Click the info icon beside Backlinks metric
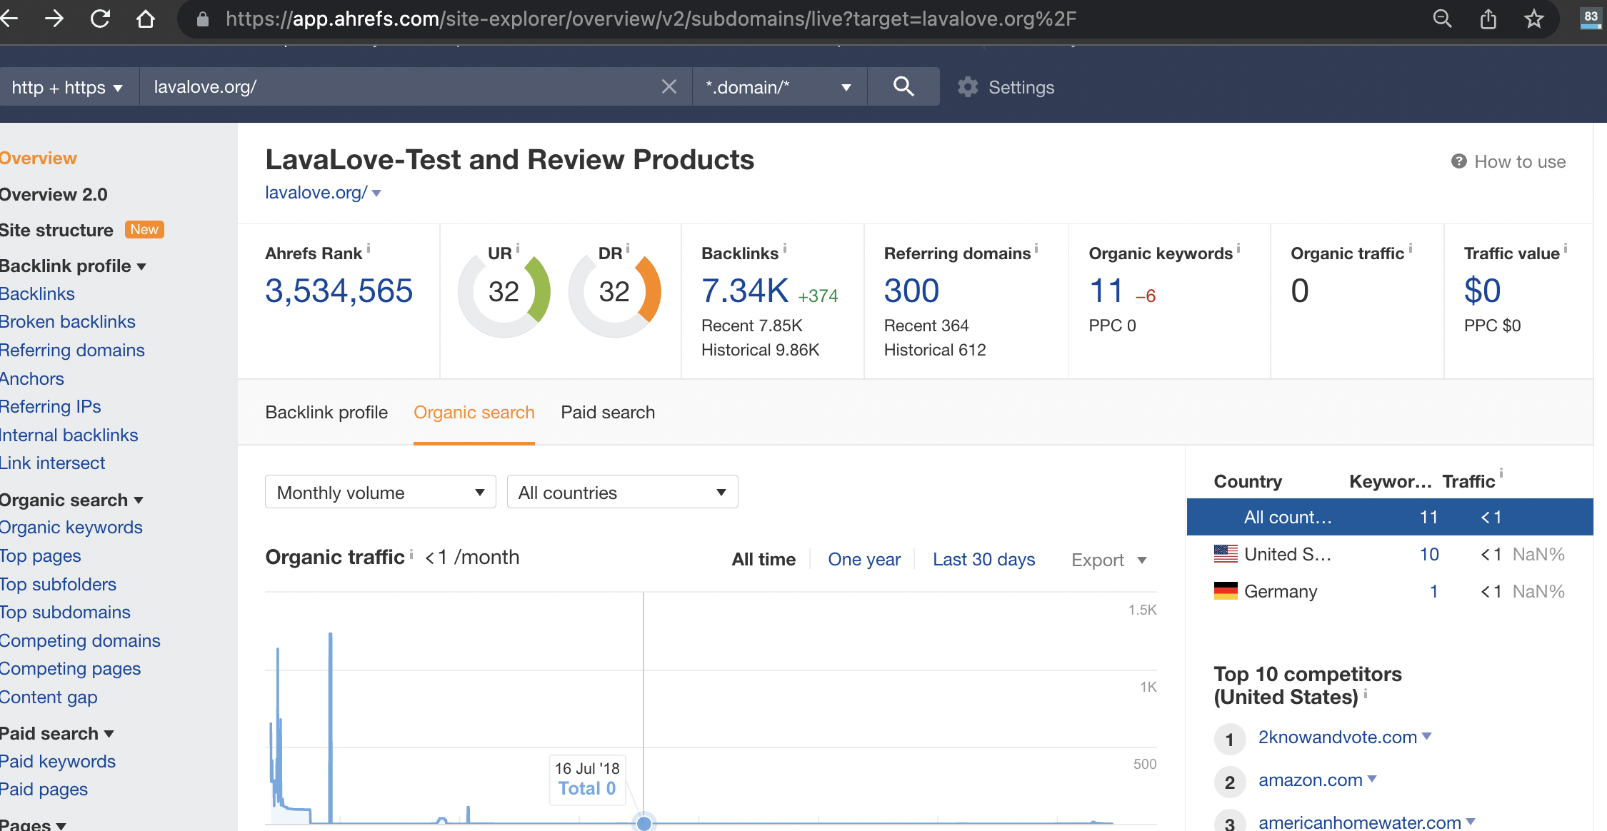 (785, 248)
